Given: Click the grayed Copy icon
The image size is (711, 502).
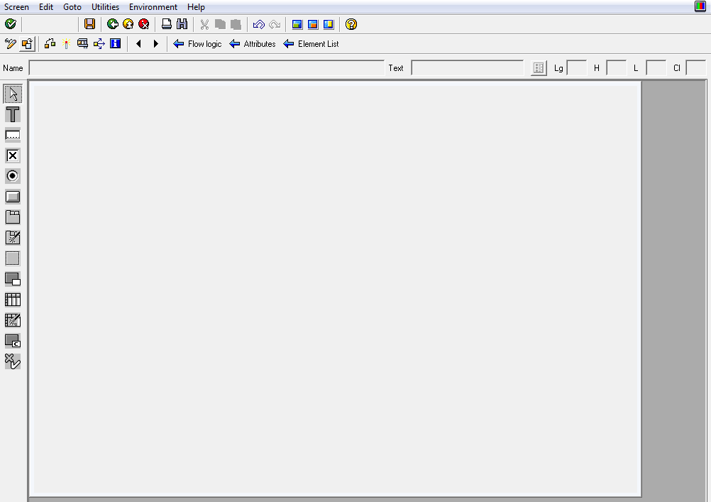Looking at the screenshot, I should pyautogui.click(x=221, y=24).
